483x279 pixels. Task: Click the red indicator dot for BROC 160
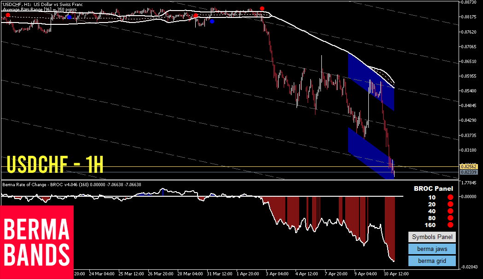450,225
